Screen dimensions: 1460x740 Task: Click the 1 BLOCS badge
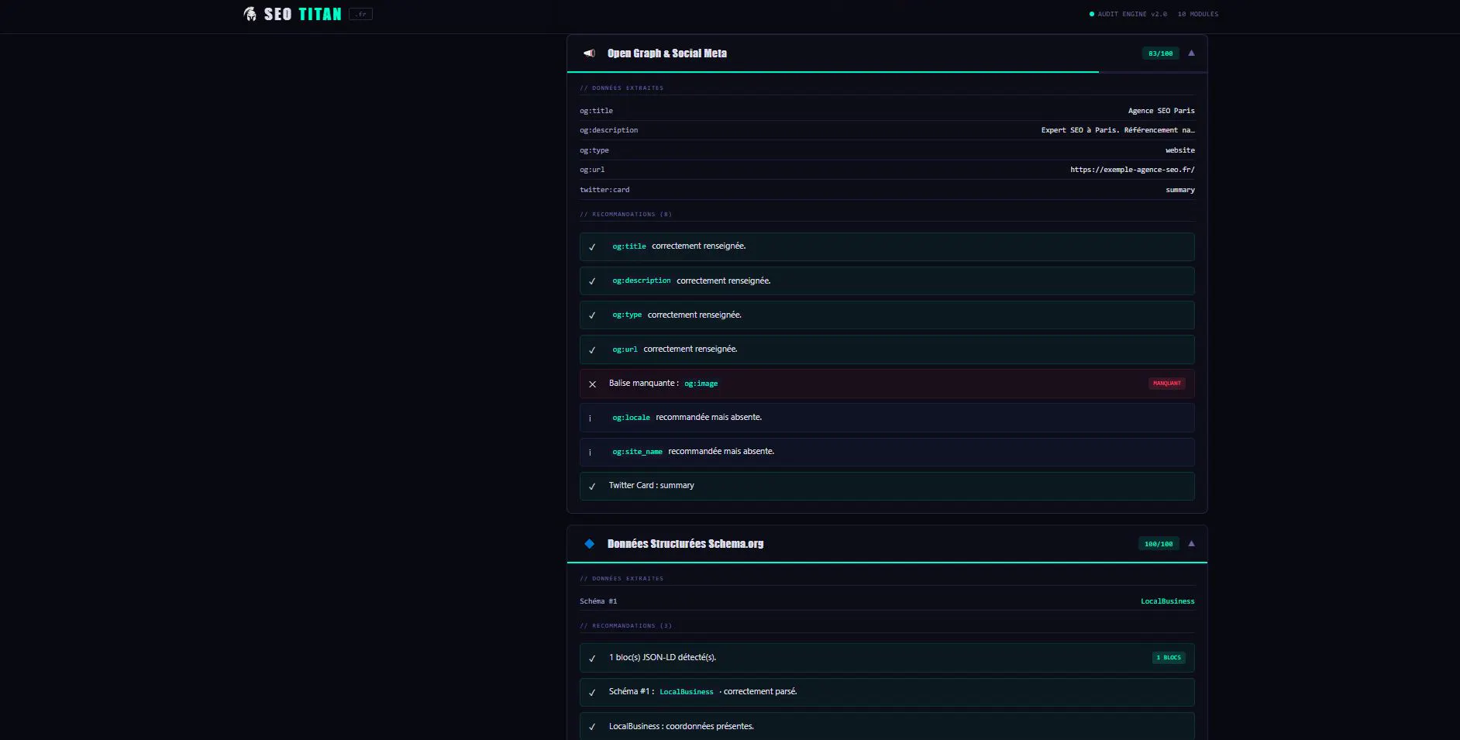1169,658
